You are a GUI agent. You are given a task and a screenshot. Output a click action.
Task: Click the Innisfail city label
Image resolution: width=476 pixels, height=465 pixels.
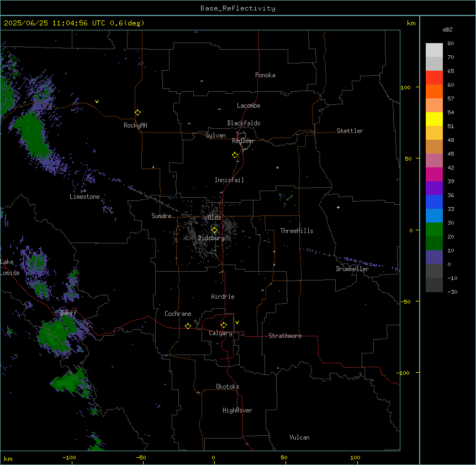[x=229, y=180]
